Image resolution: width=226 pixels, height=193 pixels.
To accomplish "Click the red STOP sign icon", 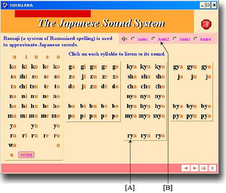I will 206,24.
